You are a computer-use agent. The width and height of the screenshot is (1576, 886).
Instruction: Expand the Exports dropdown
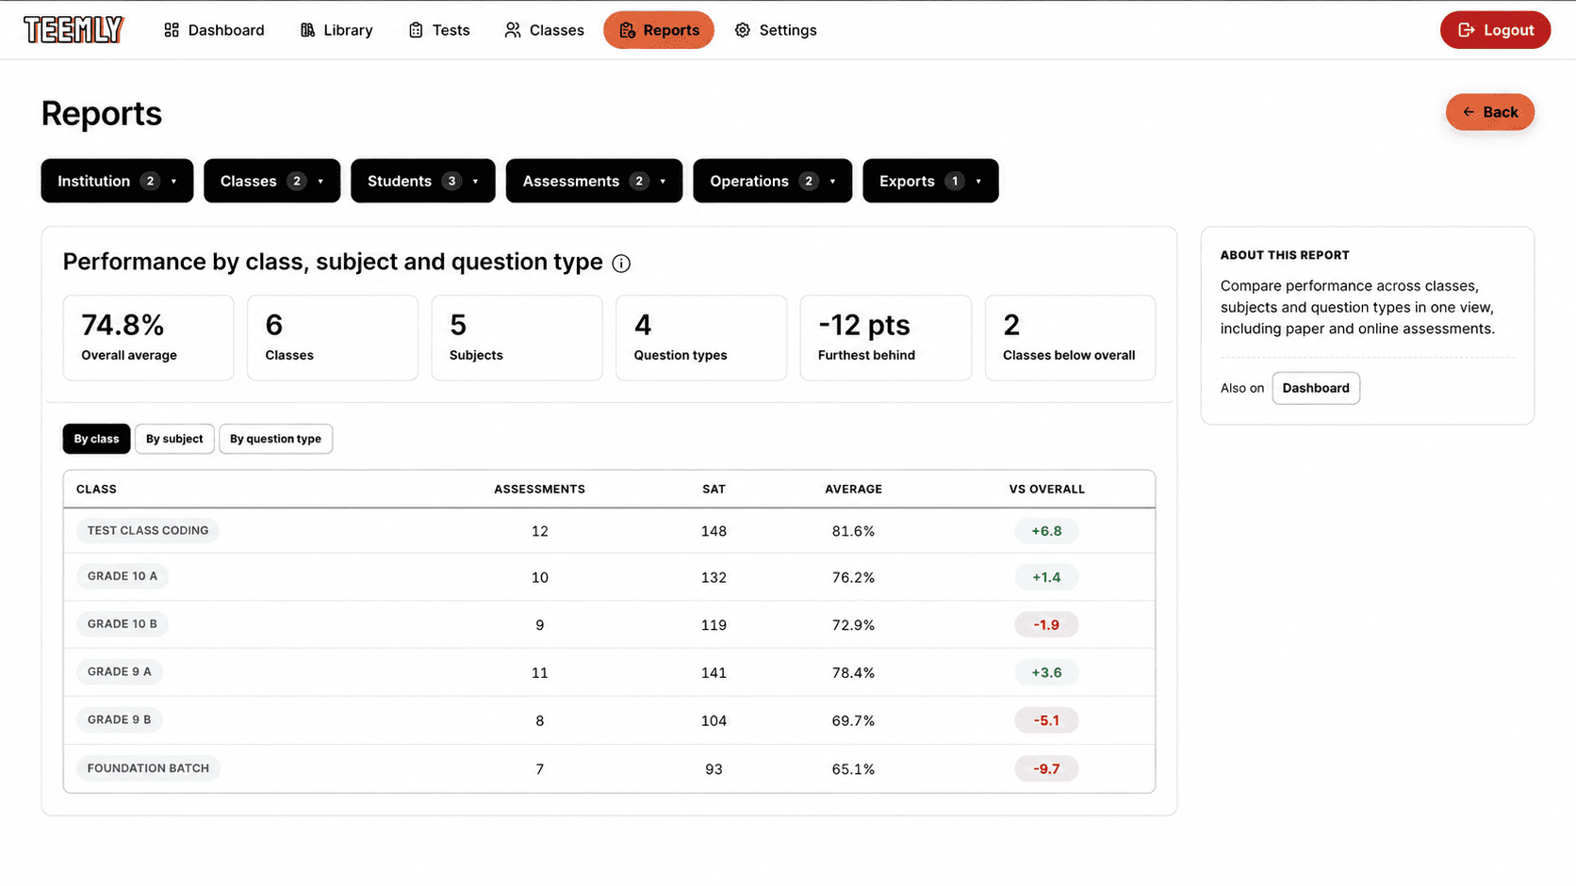[930, 181]
